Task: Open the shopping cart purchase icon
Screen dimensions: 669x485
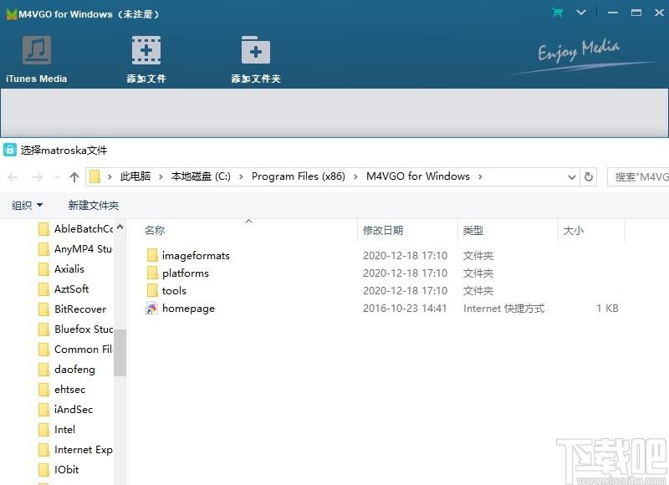Action: (557, 13)
